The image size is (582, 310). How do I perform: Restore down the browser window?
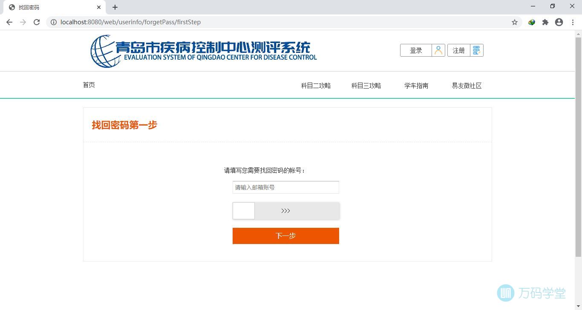tap(553, 6)
